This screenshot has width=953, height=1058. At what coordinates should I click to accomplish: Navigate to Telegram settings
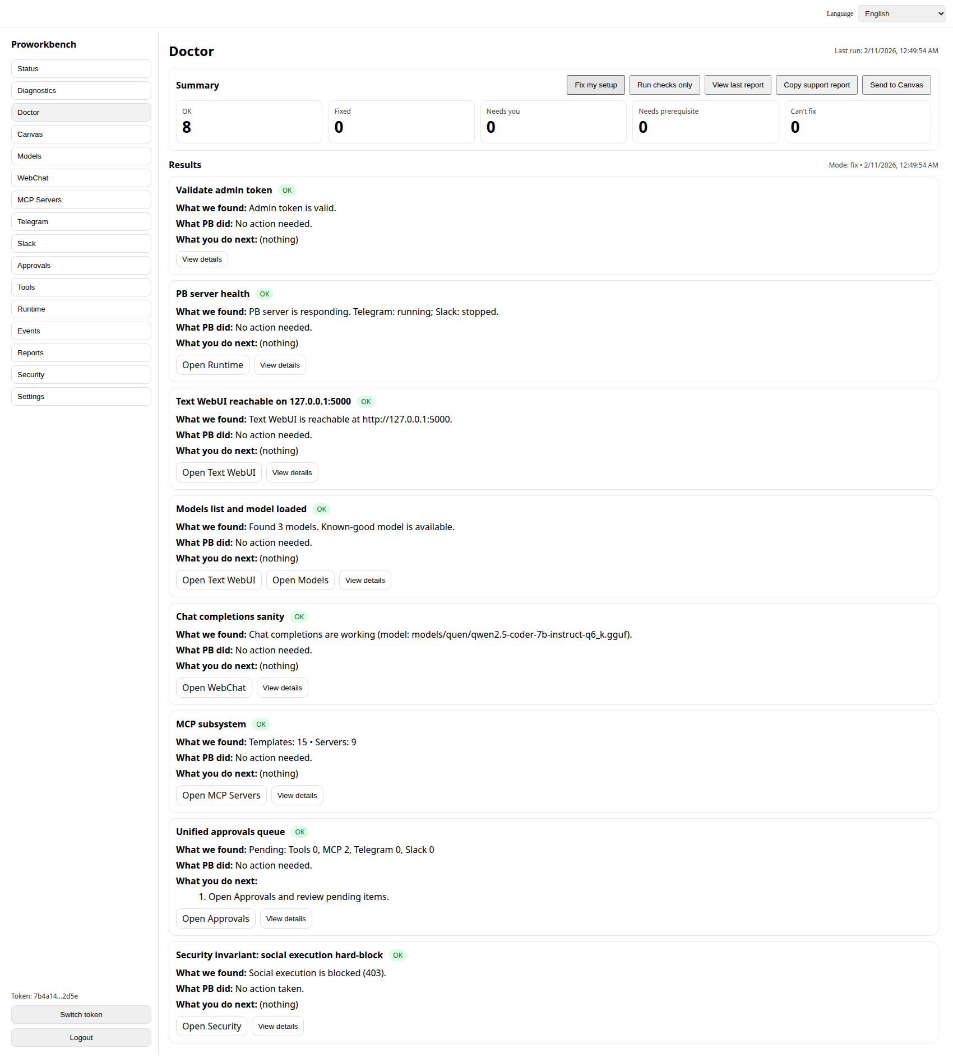(81, 222)
